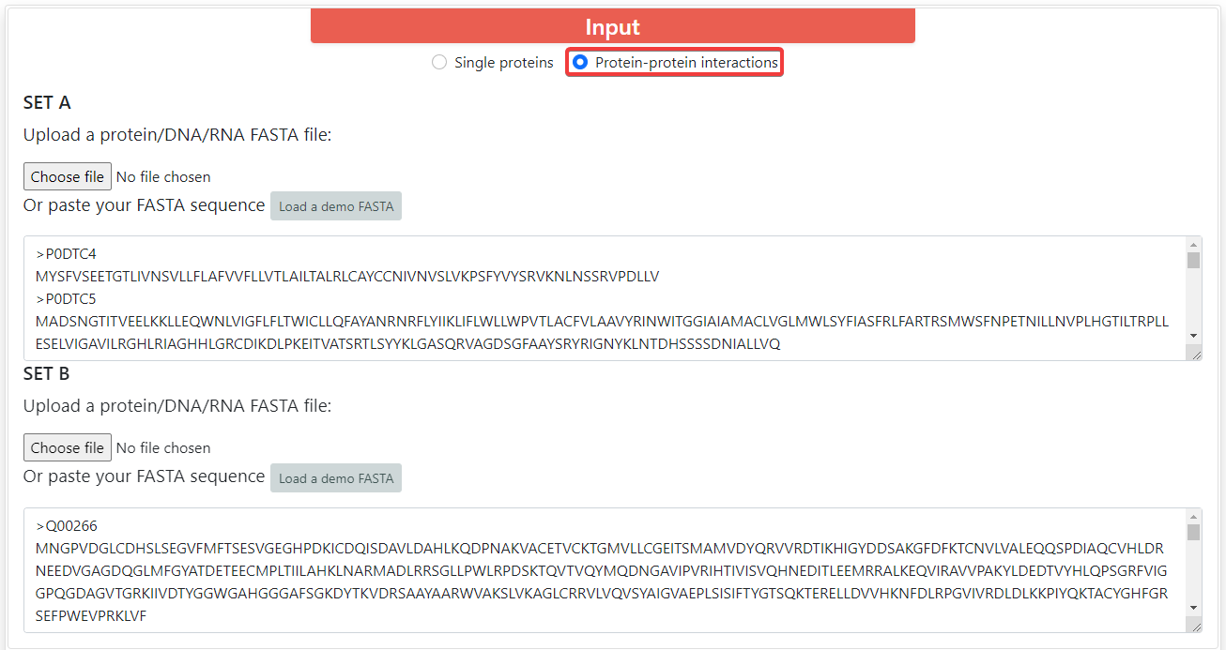The image size is (1226, 650).
Task: Select the Single proteins radio button
Action: [x=439, y=63]
